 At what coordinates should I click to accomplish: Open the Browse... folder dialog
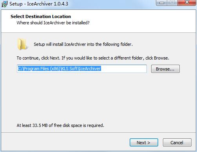point(165,69)
